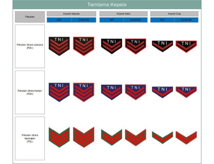Select the Kopral Dua komando PDU insignia
The image size is (214, 164).
click(186, 47)
